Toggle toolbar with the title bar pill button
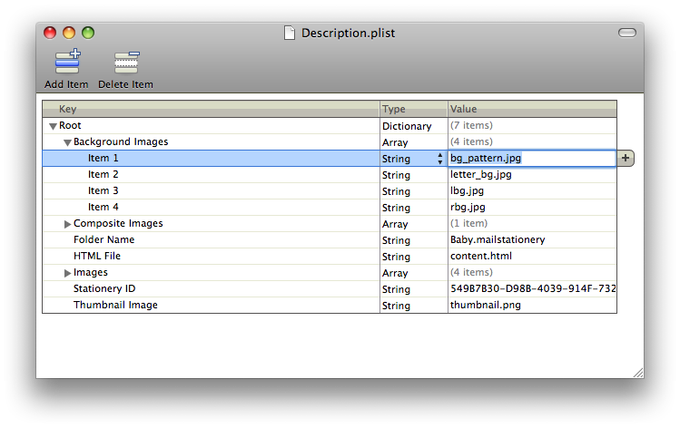680x428 pixels. pos(626,34)
